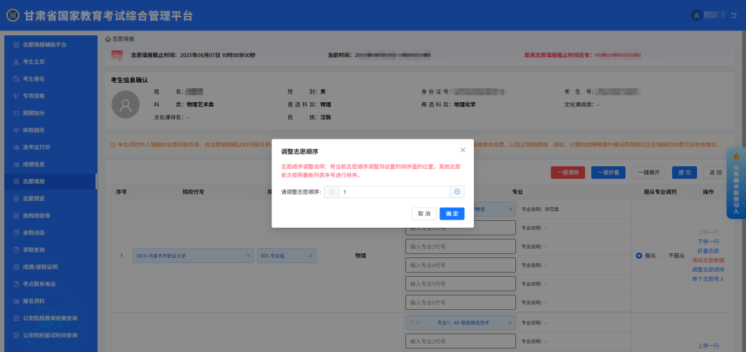This screenshot has width=746, height=352.
Task: Click the 提交 button
Action: 684,173
